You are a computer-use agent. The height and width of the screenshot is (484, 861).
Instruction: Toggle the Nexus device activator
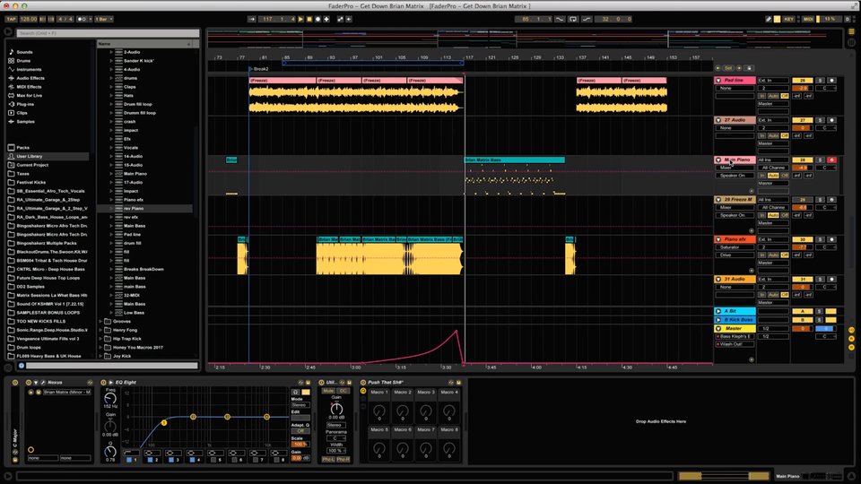coord(29,383)
